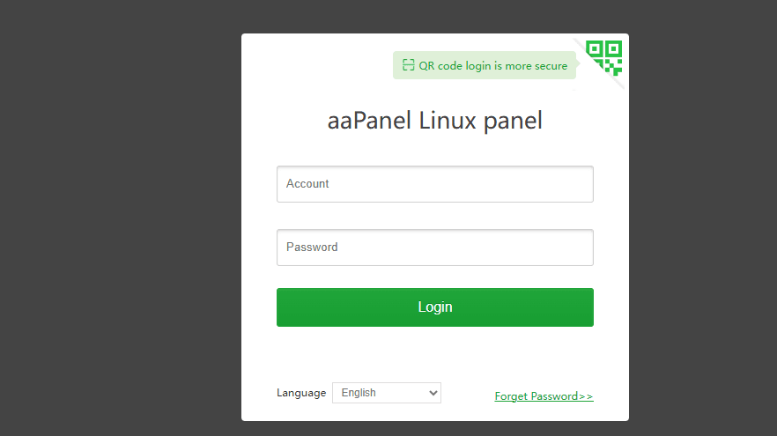Focus the Account input field
This screenshot has height=436, width=777.
click(434, 184)
